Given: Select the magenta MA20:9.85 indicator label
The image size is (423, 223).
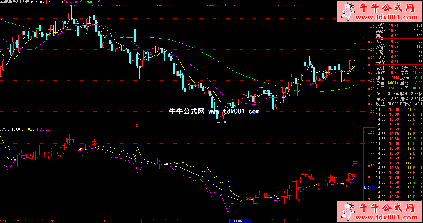Looking at the screenshot, I should point(74,2).
